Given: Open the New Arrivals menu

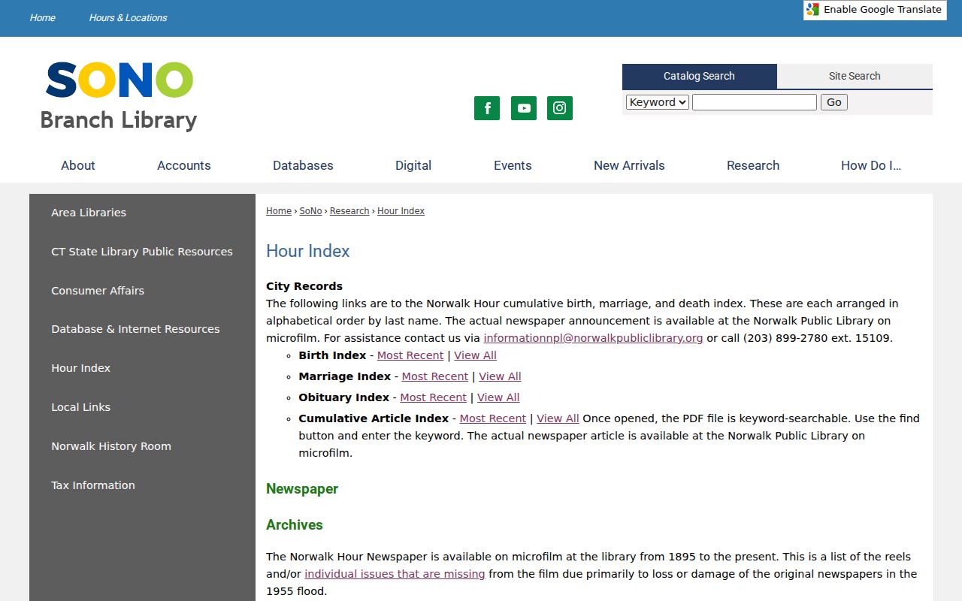Looking at the screenshot, I should 629,165.
